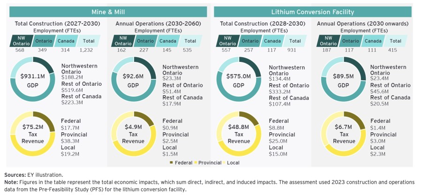Click the Sources: EY illustration text
The image size is (422, 196).
[x=34, y=175]
